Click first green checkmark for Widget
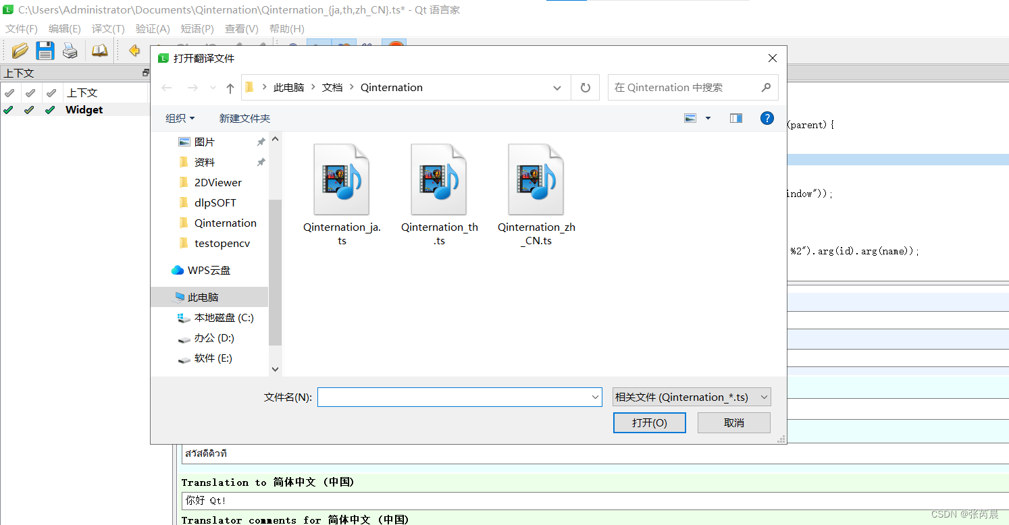 point(8,110)
